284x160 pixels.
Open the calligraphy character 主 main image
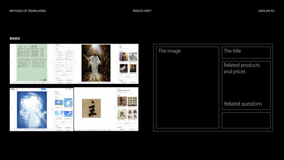92,108
